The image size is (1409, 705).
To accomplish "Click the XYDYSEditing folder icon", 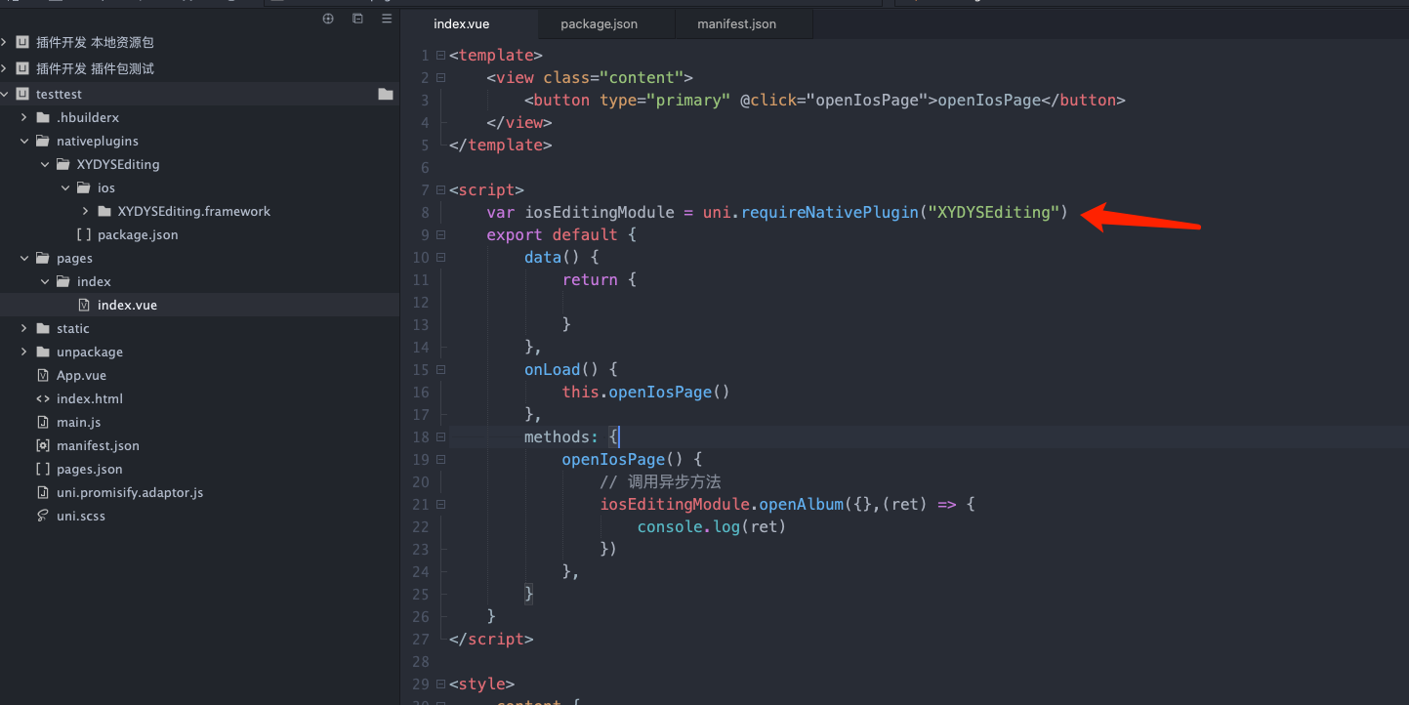I will pos(63,164).
